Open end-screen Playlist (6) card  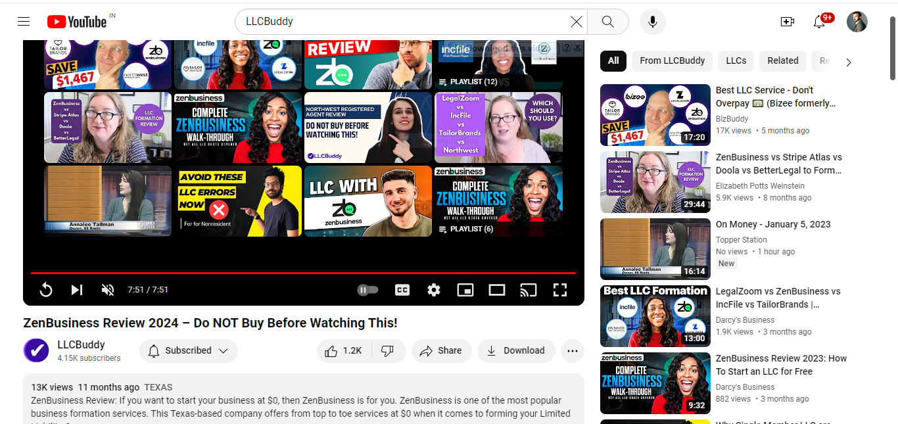pyautogui.click(x=498, y=201)
